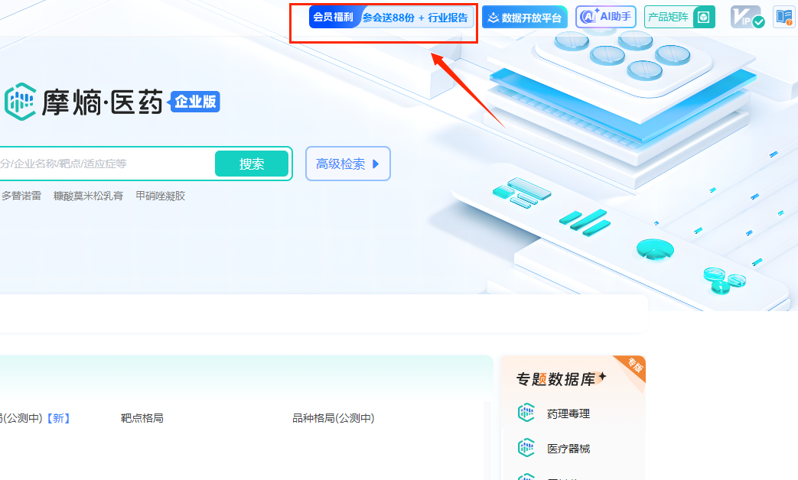798x480 pixels.
Task: Click the 医疗器械 hexagon icon
Action: pyautogui.click(x=526, y=448)
